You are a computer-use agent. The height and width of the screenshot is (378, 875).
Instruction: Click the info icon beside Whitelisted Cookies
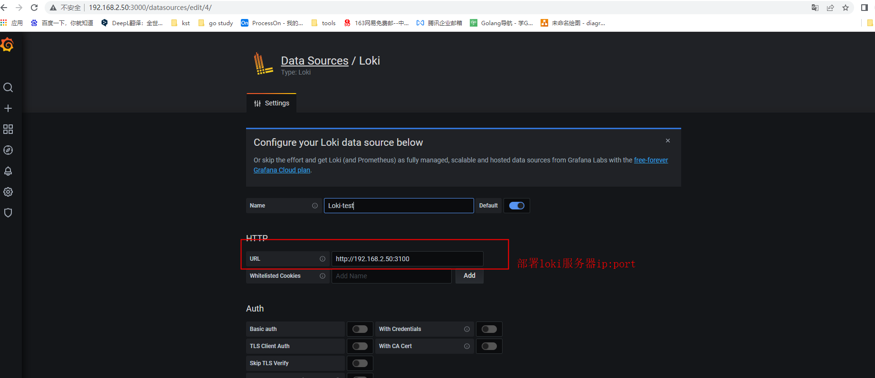pyautogui.click(x=323, y=276)
